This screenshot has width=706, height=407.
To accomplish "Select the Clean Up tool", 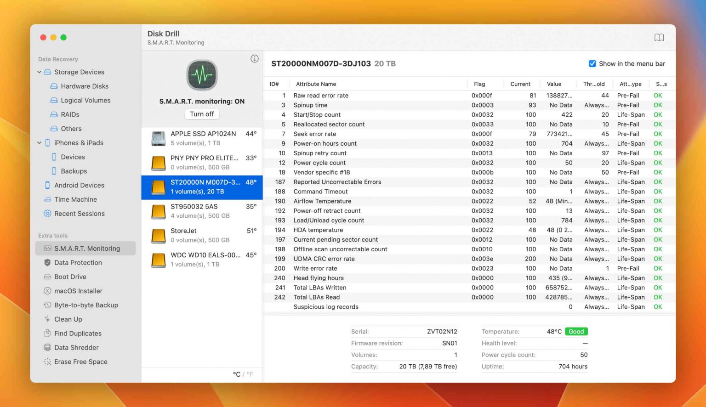I will click(x=68, y=319).
